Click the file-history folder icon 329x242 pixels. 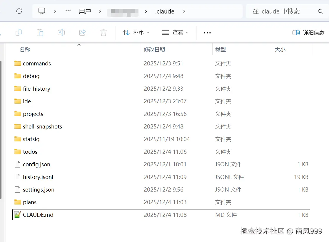point(18,88)
